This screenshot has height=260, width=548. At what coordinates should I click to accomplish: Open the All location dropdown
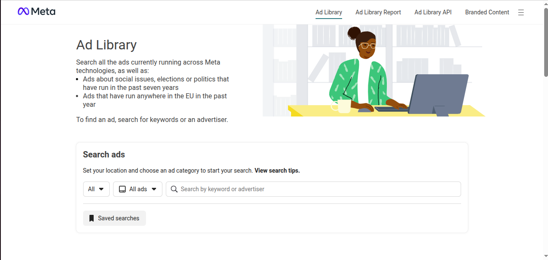pyautogui.click(x=96, y=189)
